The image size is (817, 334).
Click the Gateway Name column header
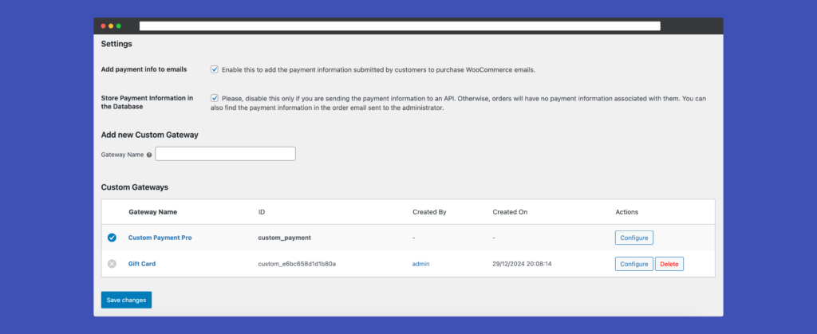click(x=152, y=212)
